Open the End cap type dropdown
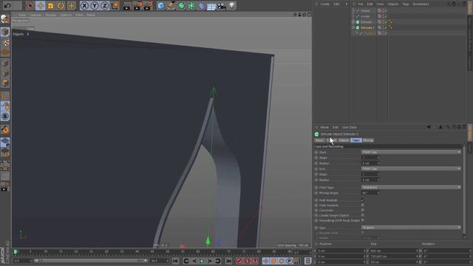Image resolution: width=473 pixels, height=266 pixels. [x=411, y=168]
